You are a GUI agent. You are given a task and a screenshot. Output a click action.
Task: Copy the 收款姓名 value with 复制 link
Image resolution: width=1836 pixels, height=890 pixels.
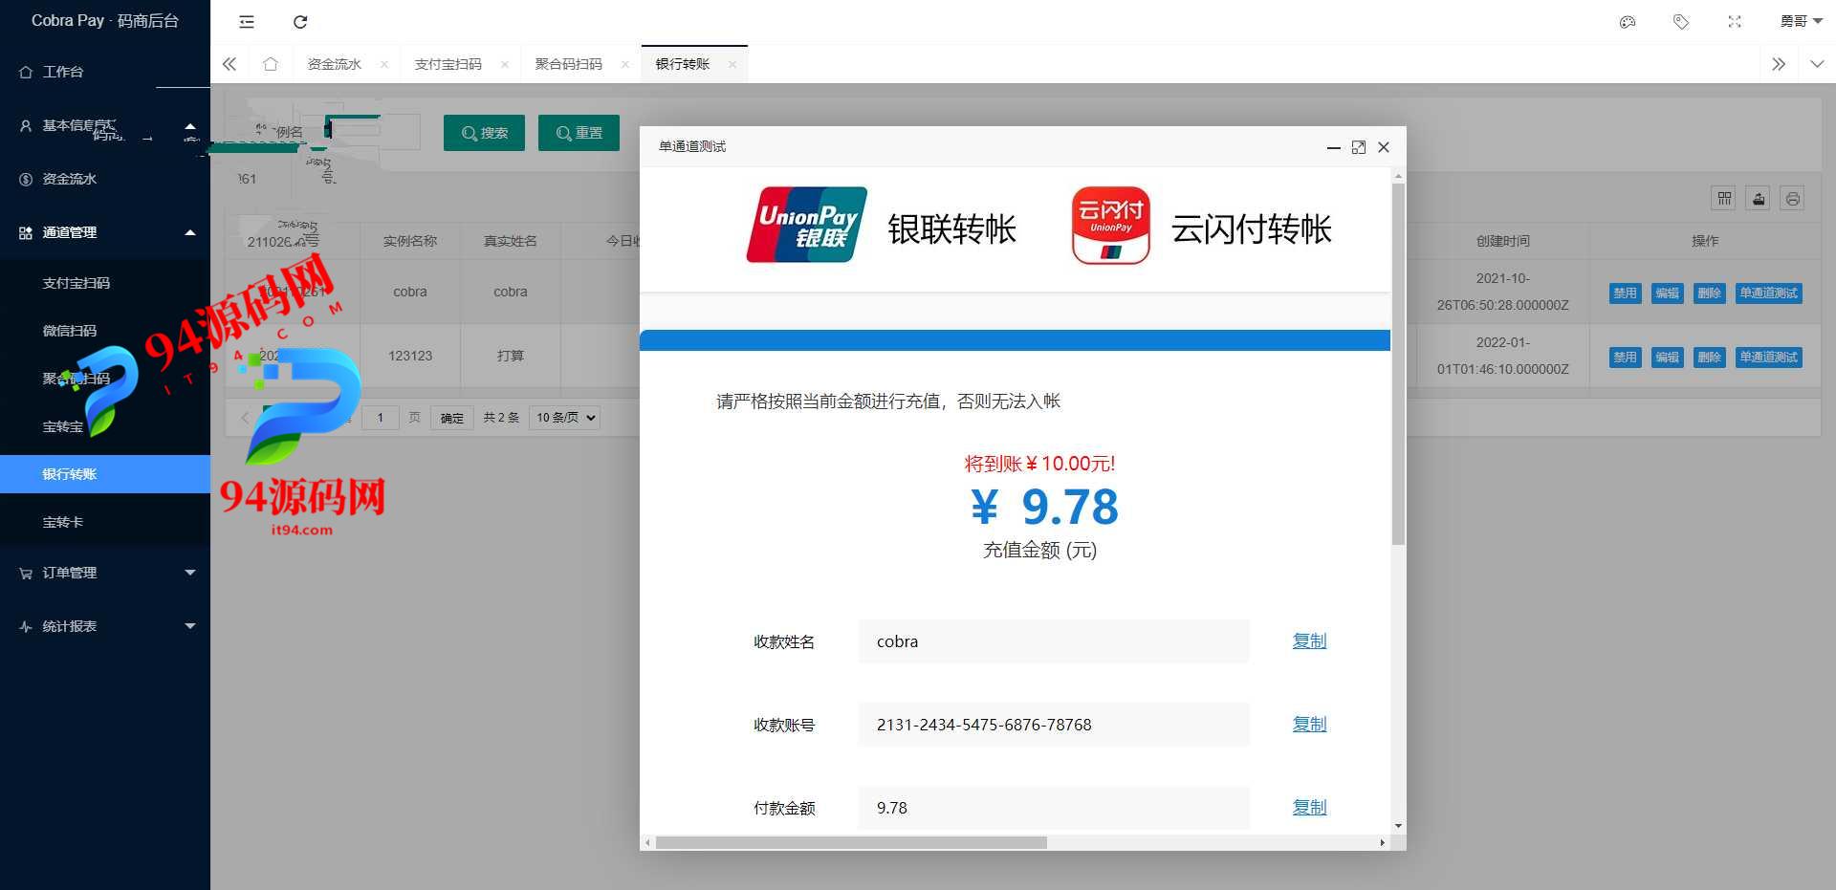click(x=1309, y=640)
